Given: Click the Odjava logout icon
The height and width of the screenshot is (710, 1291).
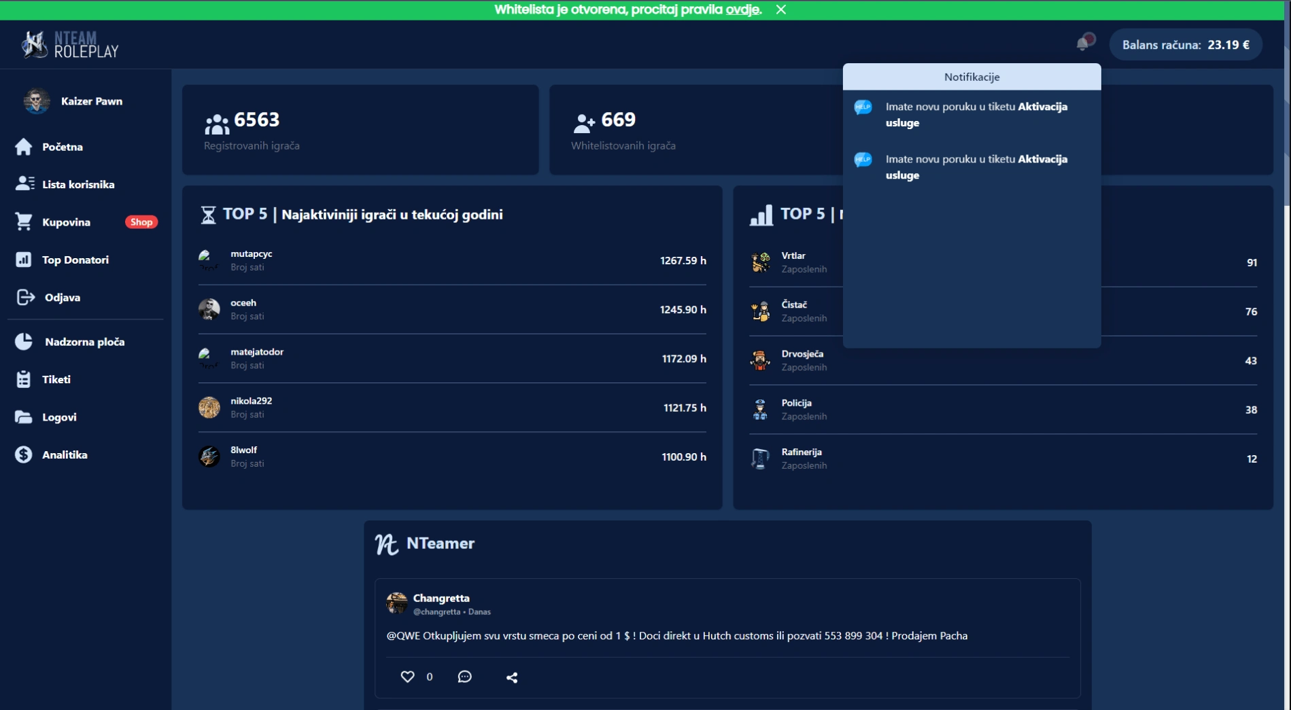Looking at the screenshot, I should pos(25,297).
